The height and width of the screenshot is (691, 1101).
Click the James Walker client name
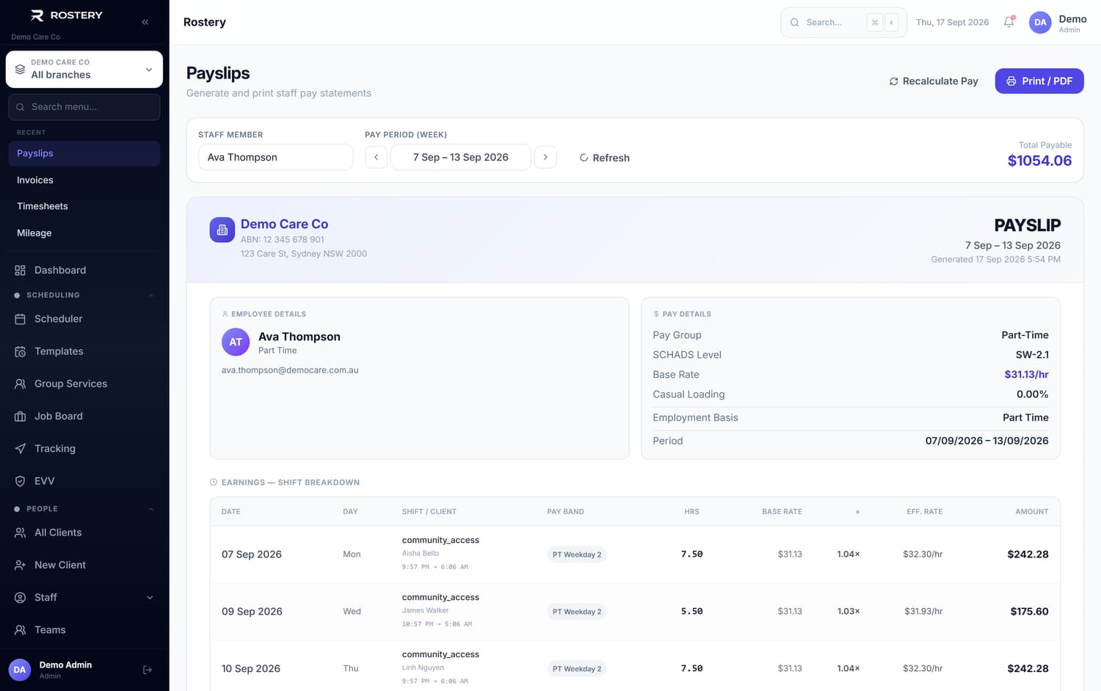pyautogui.click(x=425, y=610)
